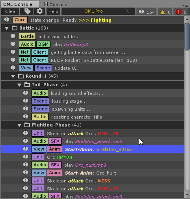Viewport: 190px width, 199px height.
Task: Toggle warning filter showing 0 warnings
Action: [x=165, y=12]
